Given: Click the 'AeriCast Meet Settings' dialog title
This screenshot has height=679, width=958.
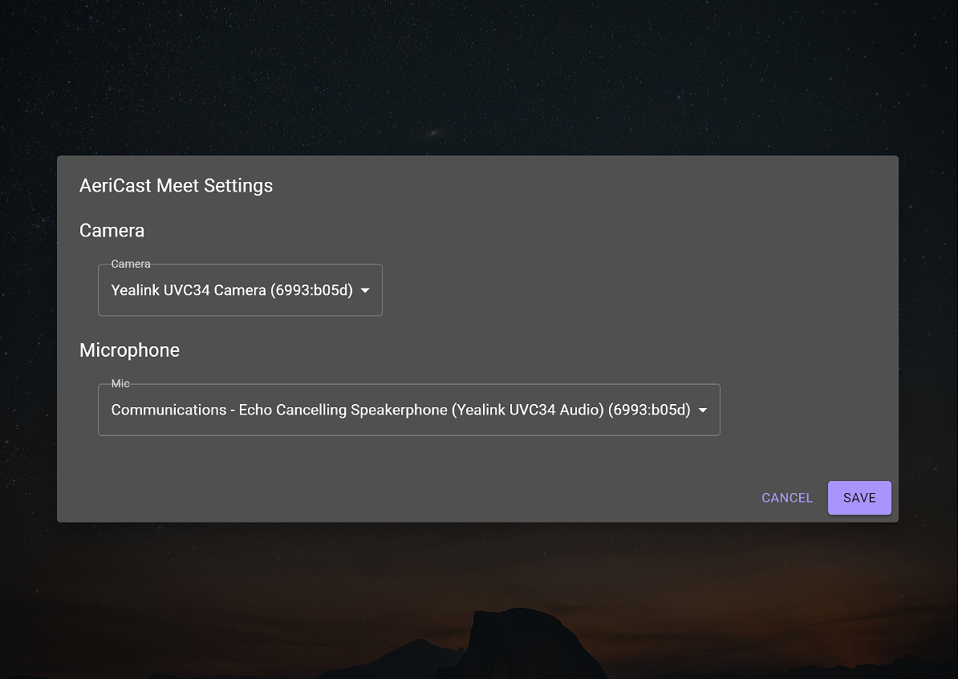Looking at the screenshot, I should 176,186.
